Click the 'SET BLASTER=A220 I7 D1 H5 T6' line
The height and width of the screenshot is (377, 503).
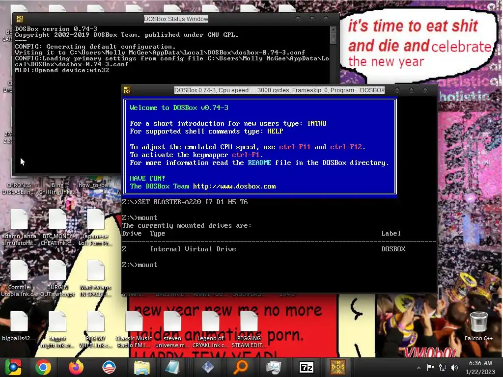pos(185,202)
